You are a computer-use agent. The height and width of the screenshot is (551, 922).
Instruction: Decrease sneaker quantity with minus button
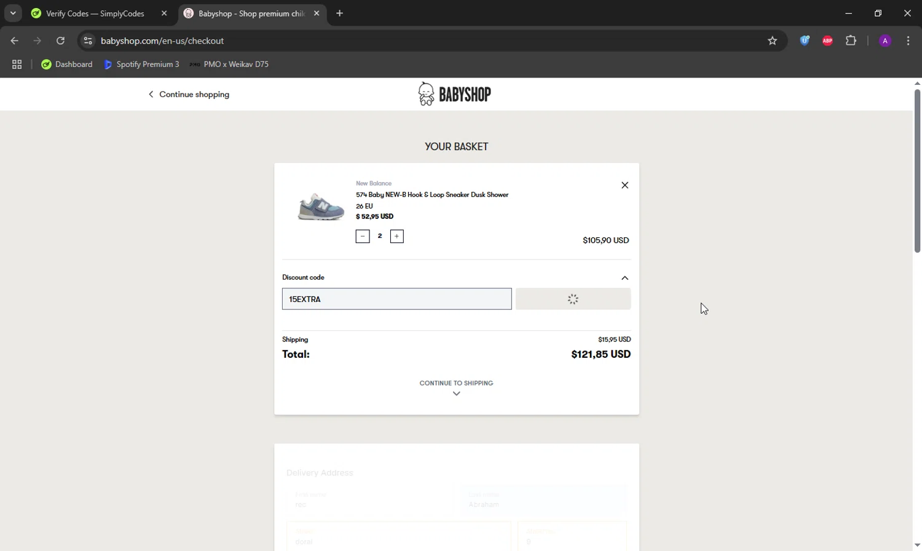363,236
